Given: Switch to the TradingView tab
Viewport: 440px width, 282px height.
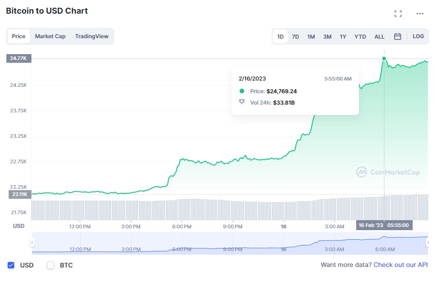Looking at the screenshot, I should pyautogui.click(x=92, y=36).
